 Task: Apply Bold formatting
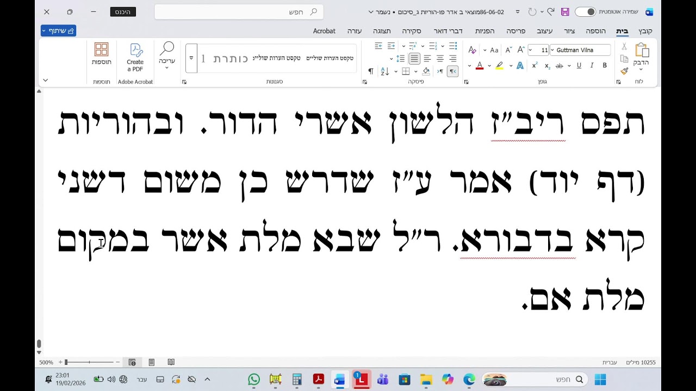click(x=605, y=65)
